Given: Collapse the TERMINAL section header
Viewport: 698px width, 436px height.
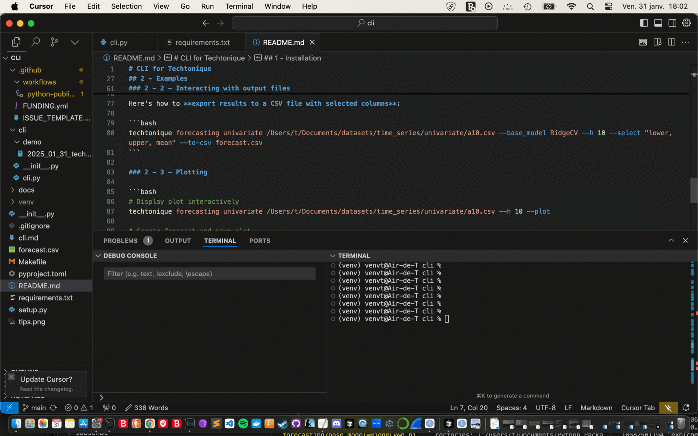Looking at the screenshot, I should (333, 256).
